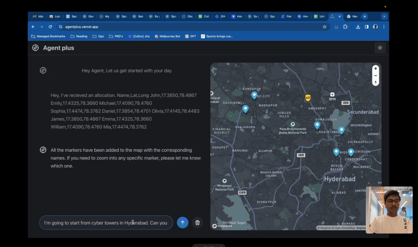Click the route 65 highway shield

(308, 98)
